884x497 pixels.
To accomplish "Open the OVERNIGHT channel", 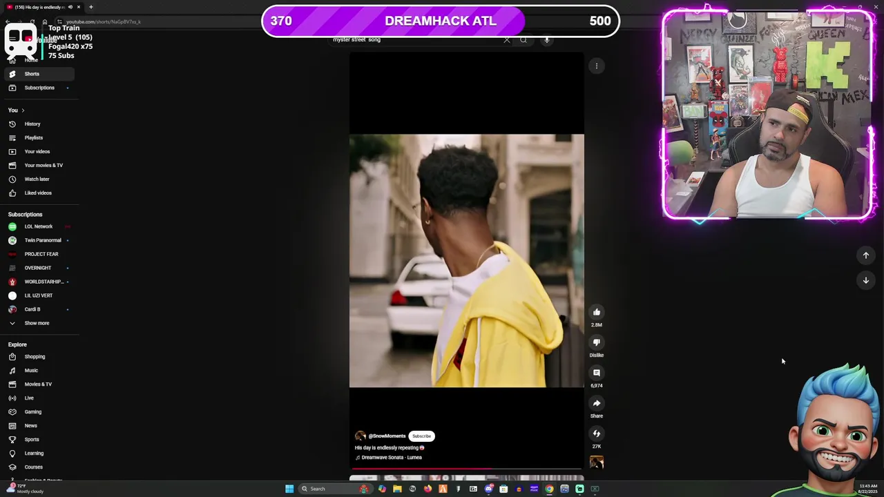I will pyautogui.click(x=40, y=268).
